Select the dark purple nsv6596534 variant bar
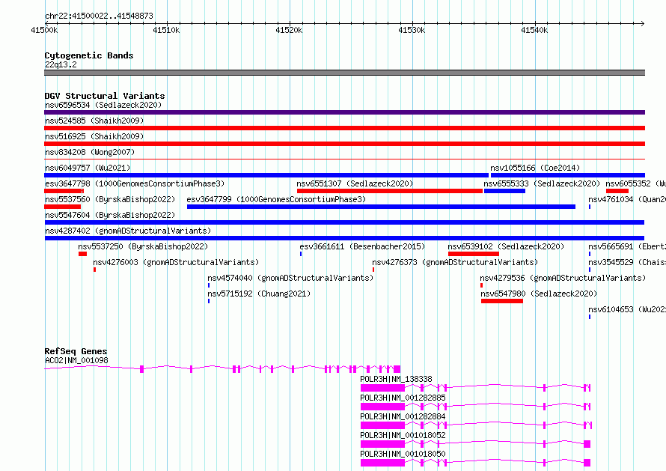Screen dimensions: 666x471 (344, 112)
